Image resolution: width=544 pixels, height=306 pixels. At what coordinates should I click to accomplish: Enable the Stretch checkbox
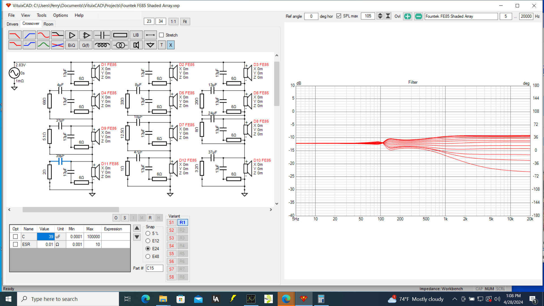pyautogui.click(x=161, y=35)
